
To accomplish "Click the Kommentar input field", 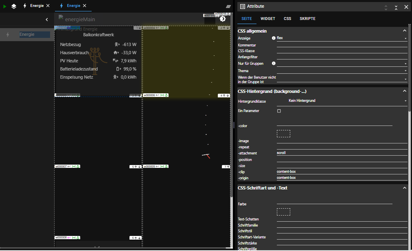I will pos(342,45).
